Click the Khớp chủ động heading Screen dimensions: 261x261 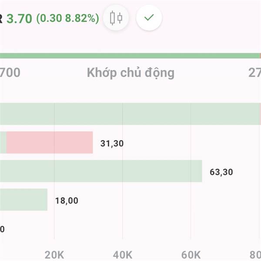(x=130, y=73)
